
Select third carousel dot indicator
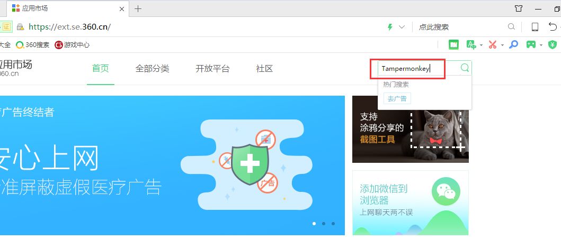[333, 224]
